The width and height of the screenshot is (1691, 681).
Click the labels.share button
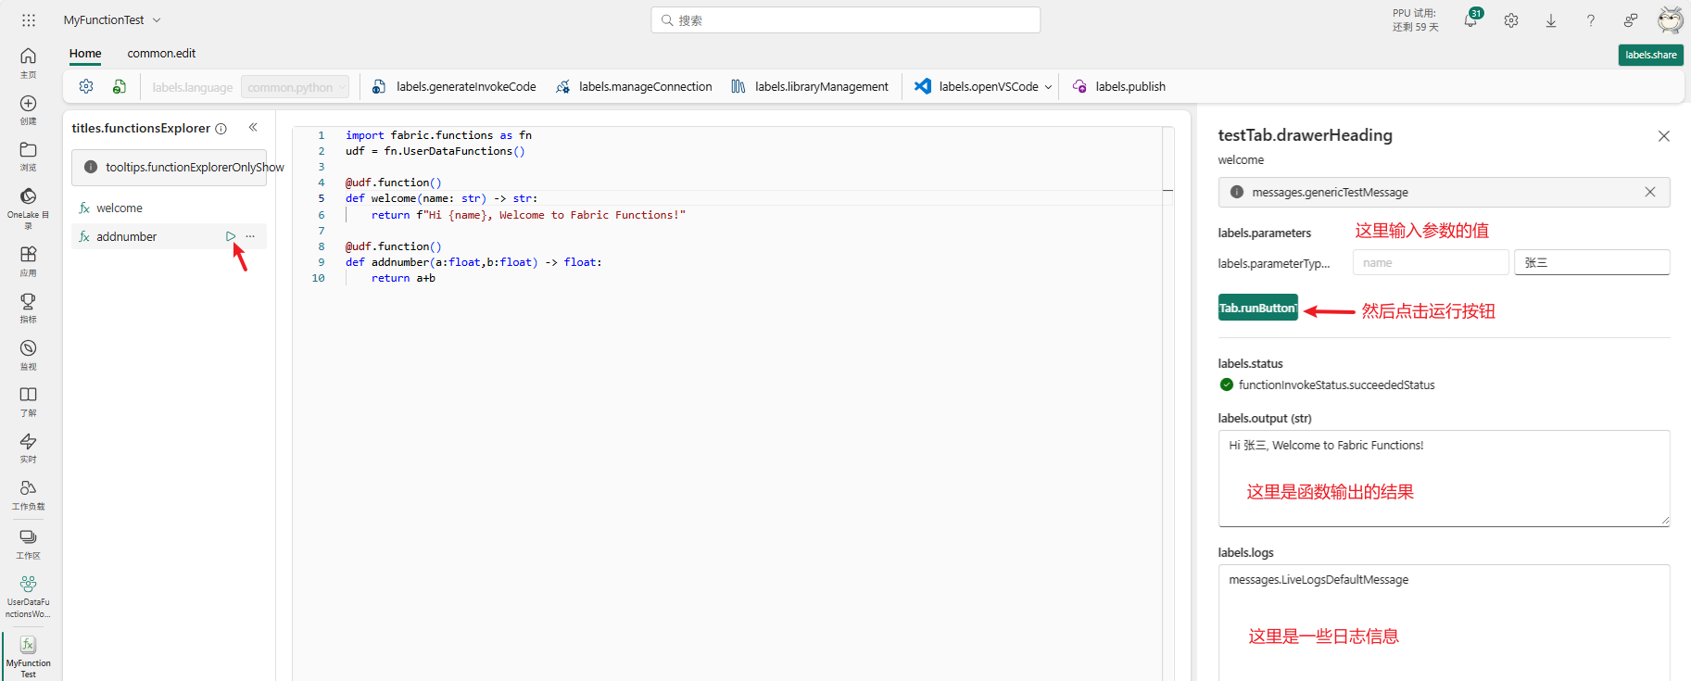[x=1651, y=55]
